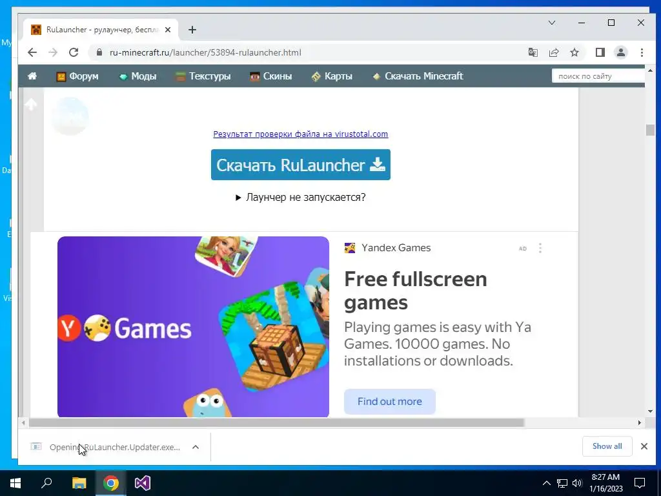Click the vertical scrollbar thumb
661x496 pixels.
click(650, 130)
